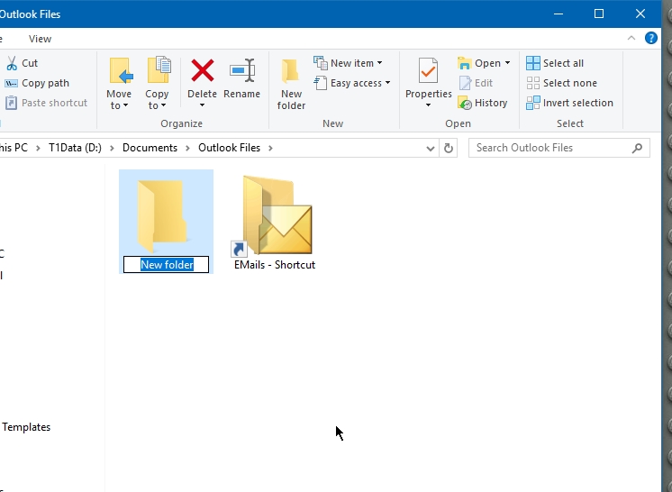Expand the Open button dropdown arrow
Viewport: 672px width, 492px height.
(507, 63)
